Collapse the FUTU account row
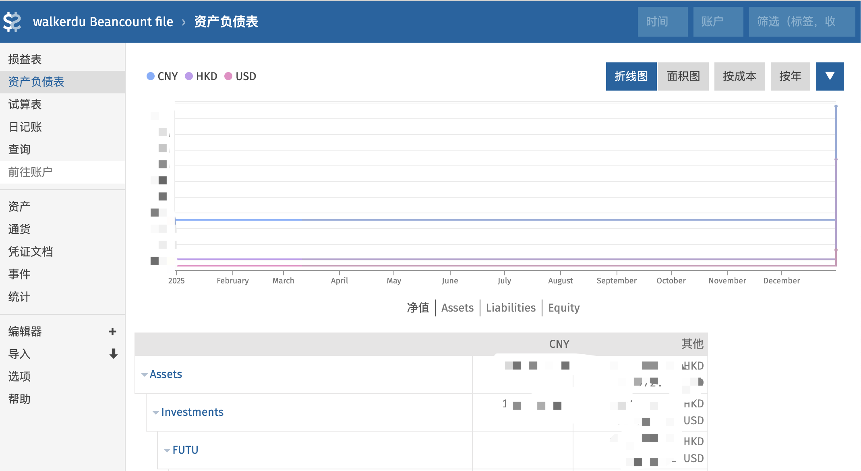The width and height of the screenshot is (861, 471). [167, 450]
